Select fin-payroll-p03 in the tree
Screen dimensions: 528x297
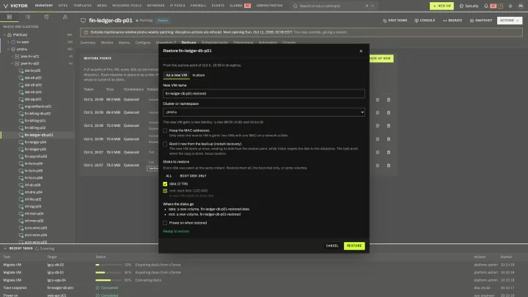[36, 157]
